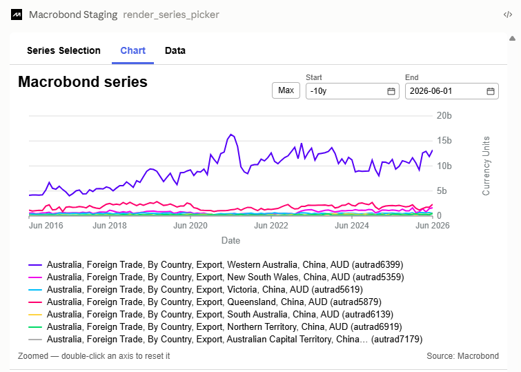Toggle New South Wales series autrad5359 in legend

click(x=216, y=277)
